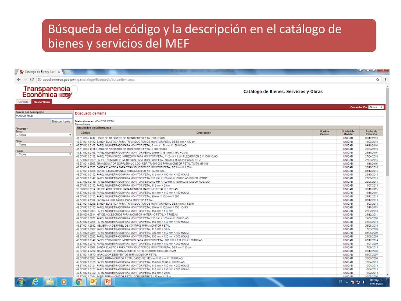
Task: Open Windows Explorer folder icon in taskbar
Action: [50, 282]
